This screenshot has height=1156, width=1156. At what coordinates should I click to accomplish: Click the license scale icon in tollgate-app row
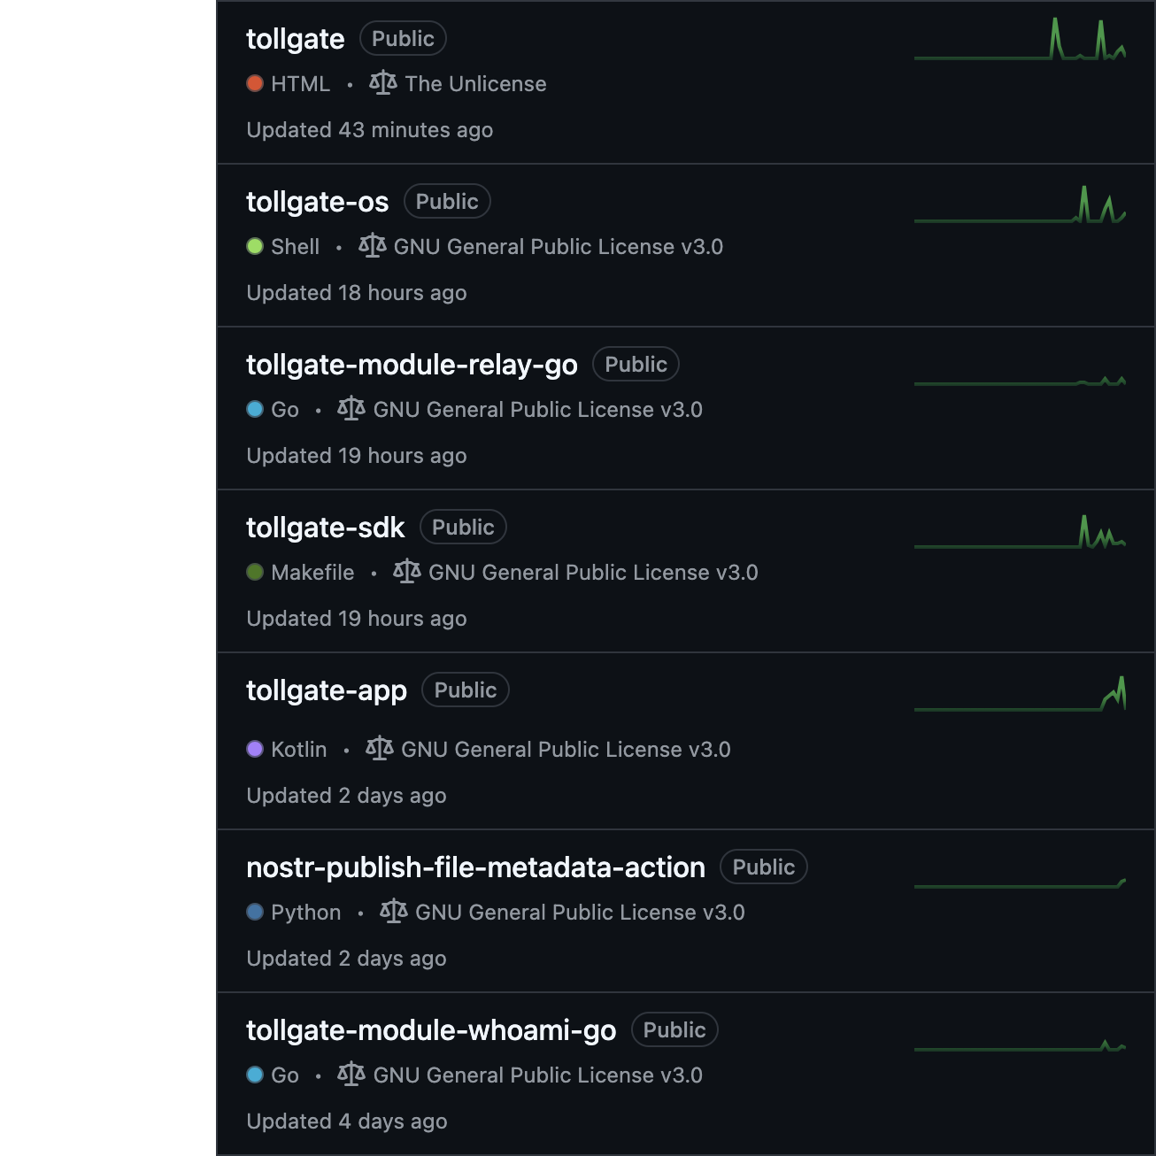(380, 749)
